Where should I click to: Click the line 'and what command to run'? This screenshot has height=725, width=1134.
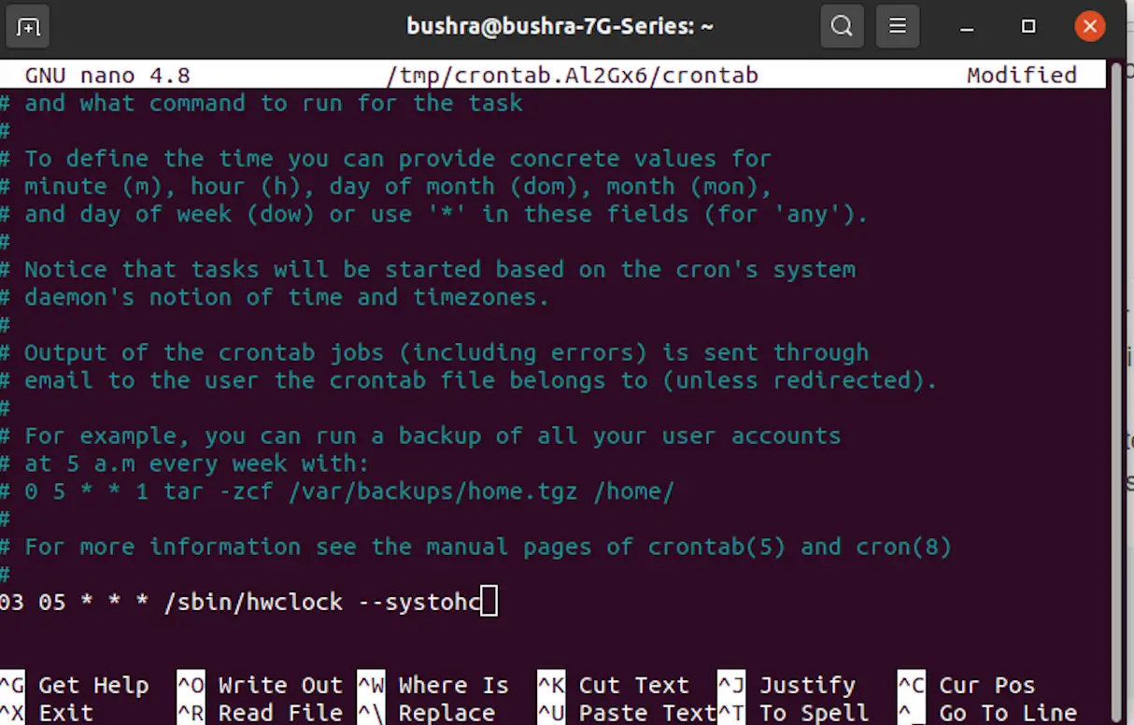(262, 104)
